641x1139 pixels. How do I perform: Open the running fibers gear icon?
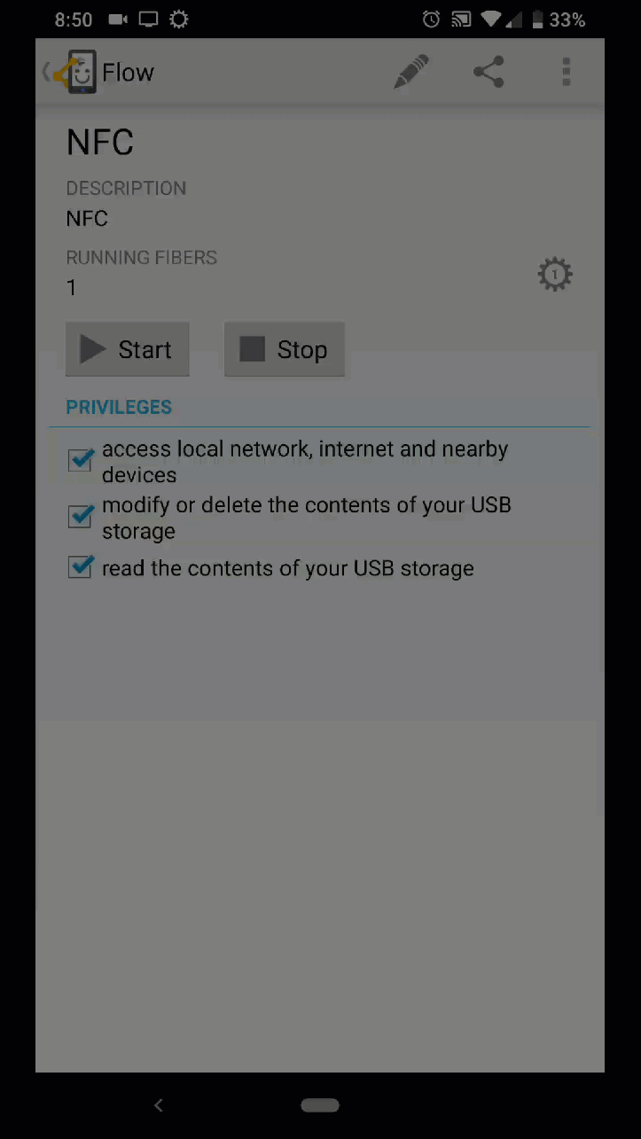point(555,275)
